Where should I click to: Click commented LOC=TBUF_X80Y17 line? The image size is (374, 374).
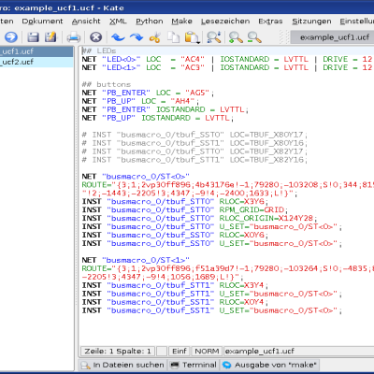click(x=194, y=135)
